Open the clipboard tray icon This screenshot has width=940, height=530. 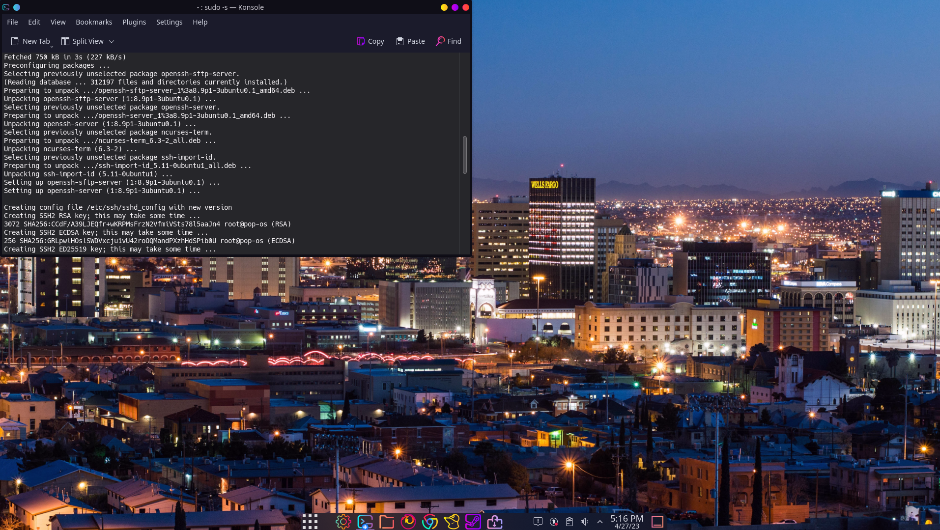(x=570, y=522)
